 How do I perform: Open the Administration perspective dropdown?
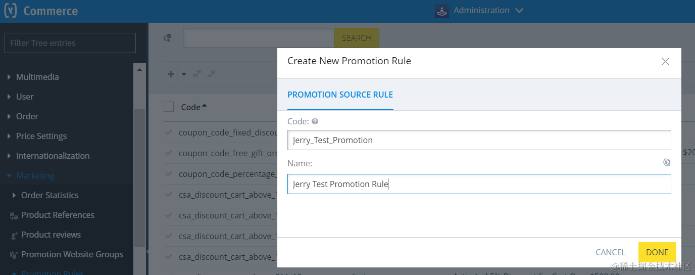coord(519,11)
